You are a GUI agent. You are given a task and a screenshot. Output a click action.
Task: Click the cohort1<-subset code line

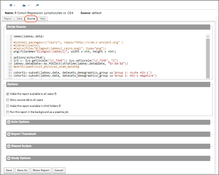pos(83,73)
